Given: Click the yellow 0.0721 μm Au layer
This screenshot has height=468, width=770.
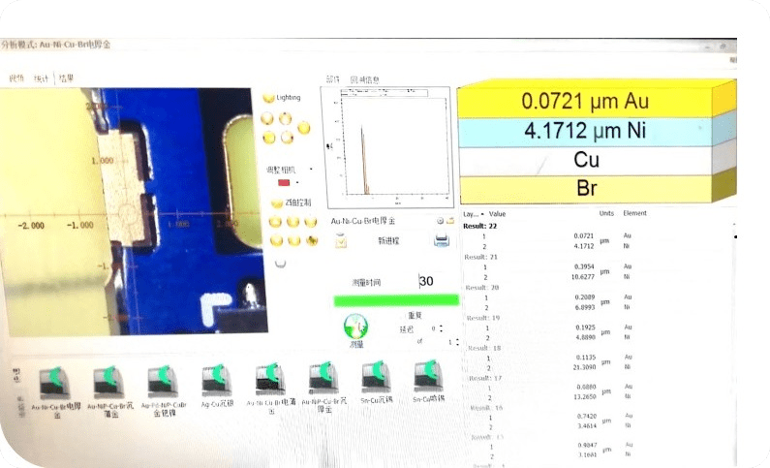Looking at the screenshot, I should (x=585, y=101).
